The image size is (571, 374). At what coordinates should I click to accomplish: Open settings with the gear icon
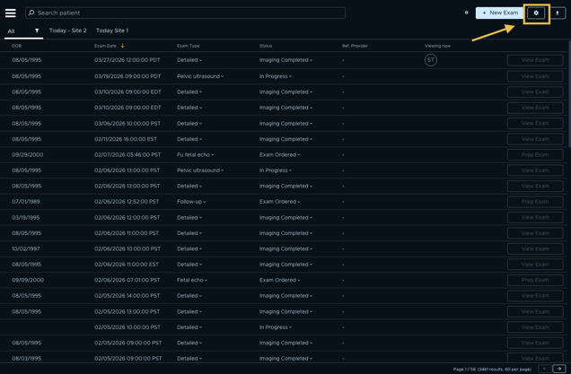536,13
